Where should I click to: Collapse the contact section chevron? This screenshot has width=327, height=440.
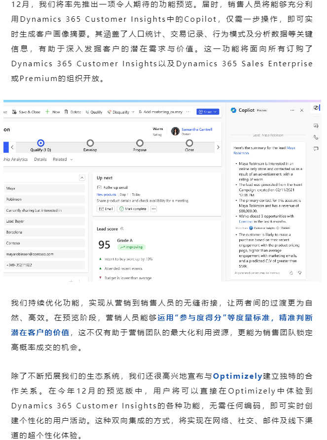point(82,178)
